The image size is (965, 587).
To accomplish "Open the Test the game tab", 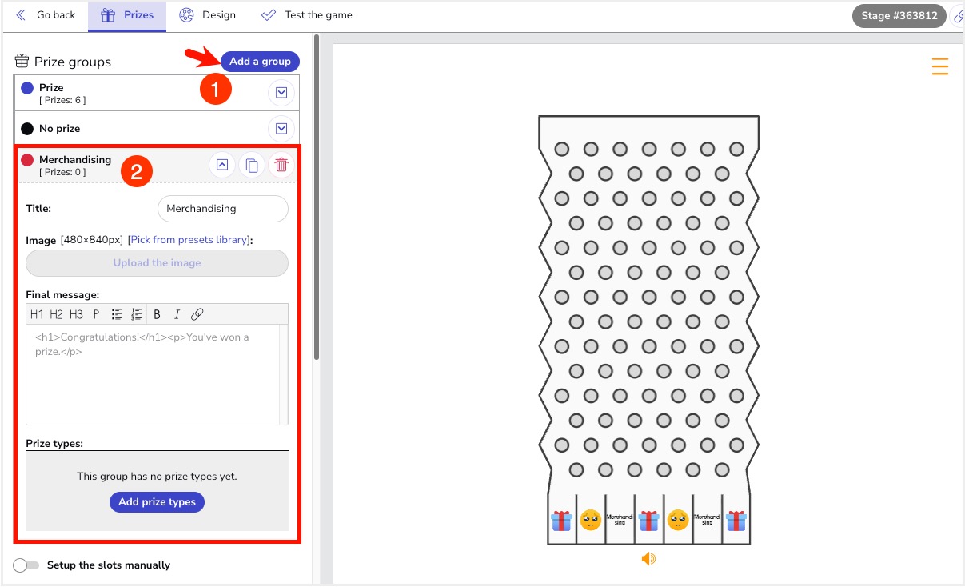I will pyautogui.click(x=307, y=15).
